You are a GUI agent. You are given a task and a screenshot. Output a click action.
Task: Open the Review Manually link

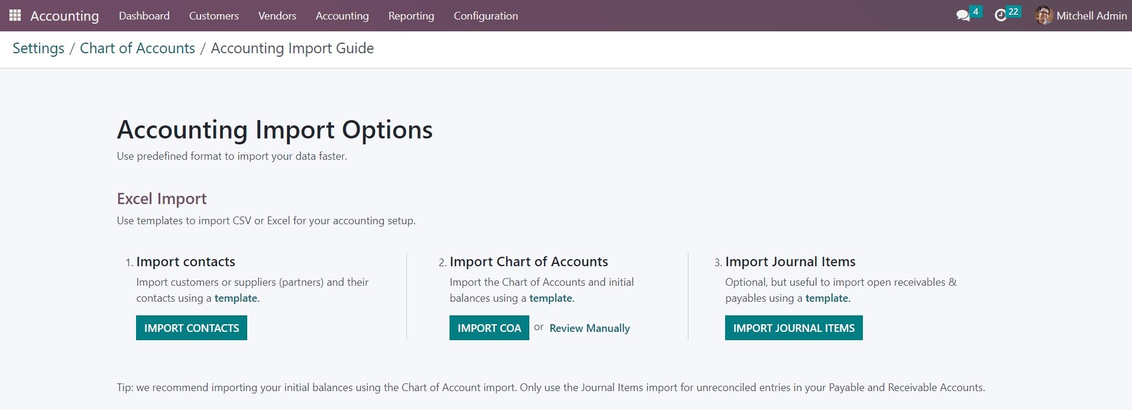tap(589, 328)
